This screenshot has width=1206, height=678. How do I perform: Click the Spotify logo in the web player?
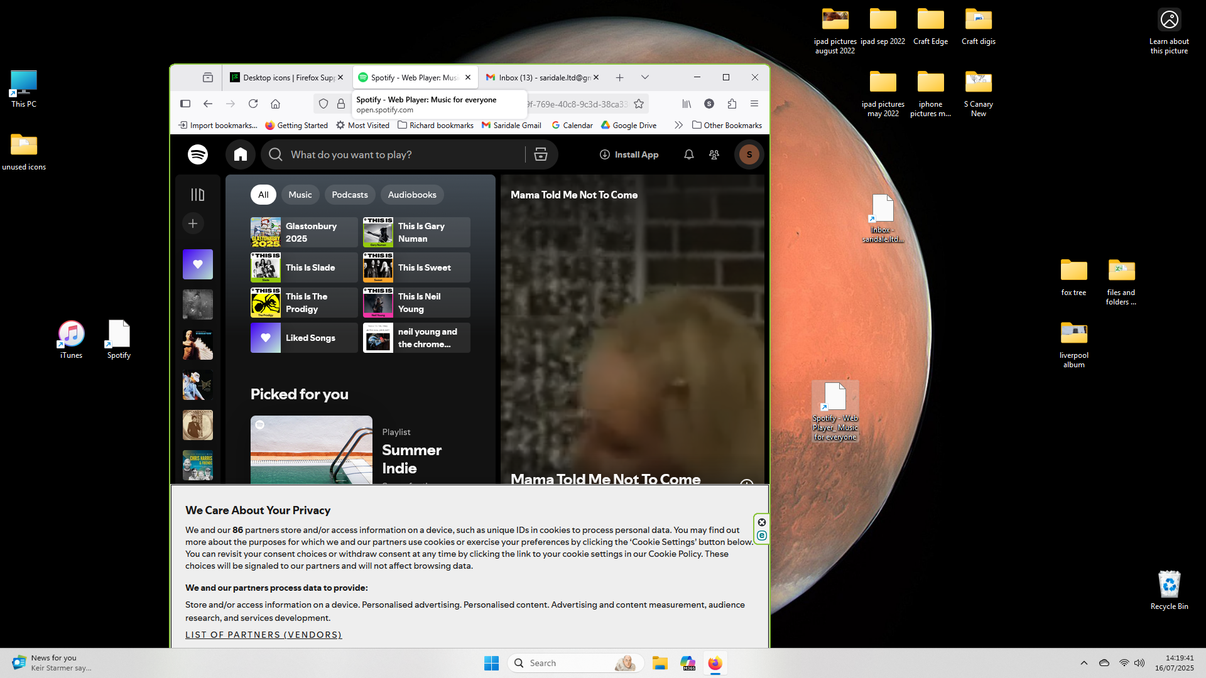[x=198, y=154]
